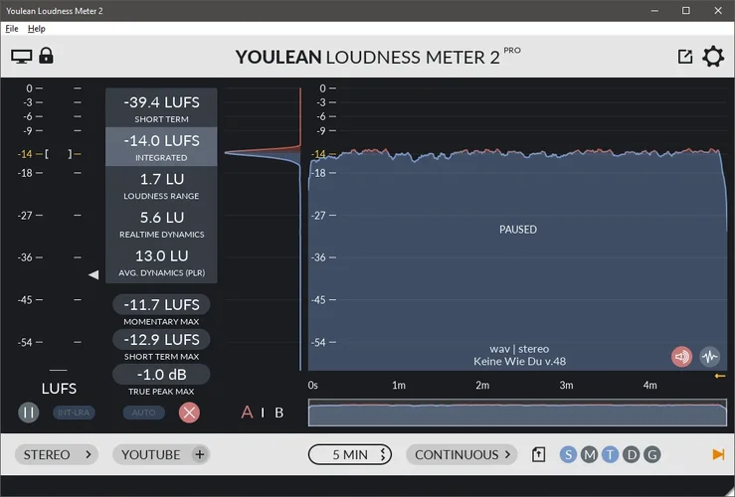Toggle the padlock lock icon

[x=46, y=56]
